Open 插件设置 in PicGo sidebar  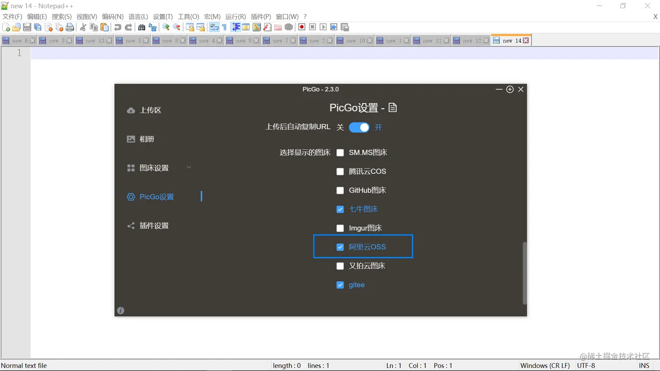(148, 226)
